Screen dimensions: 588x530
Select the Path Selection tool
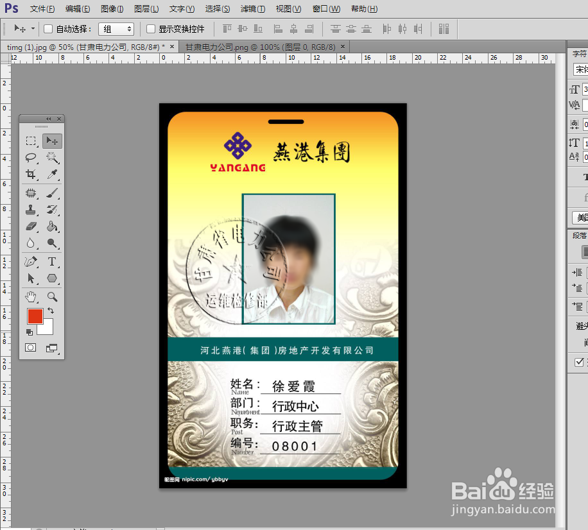[31, 278]
